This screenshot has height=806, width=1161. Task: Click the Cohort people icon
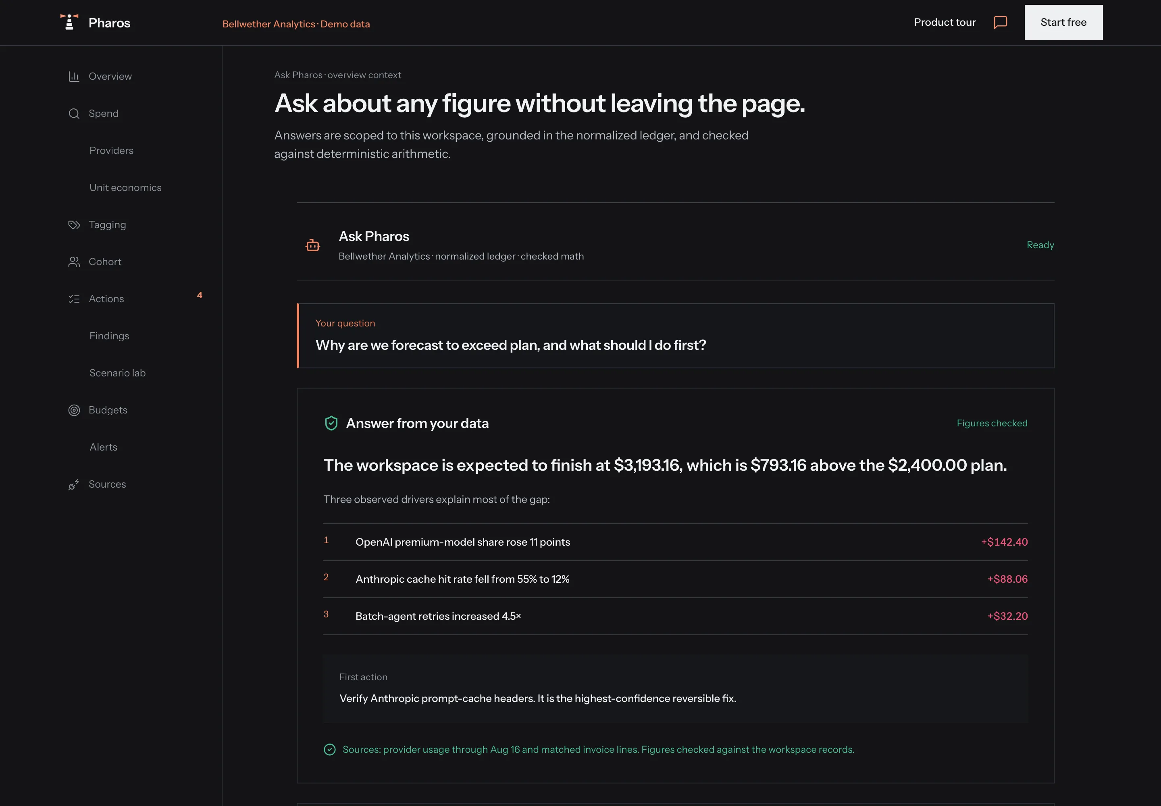[74, 262]
